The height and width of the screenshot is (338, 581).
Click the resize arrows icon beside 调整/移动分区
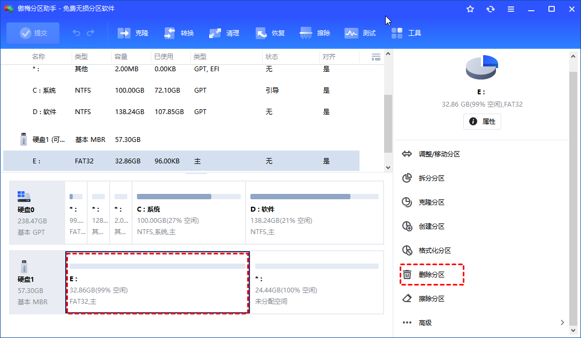(407, 154)
